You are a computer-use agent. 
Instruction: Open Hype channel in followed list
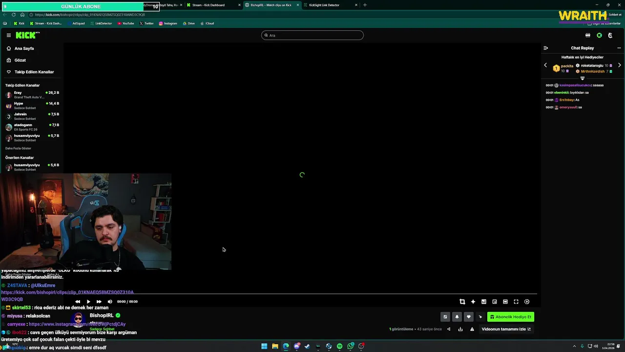32,106
